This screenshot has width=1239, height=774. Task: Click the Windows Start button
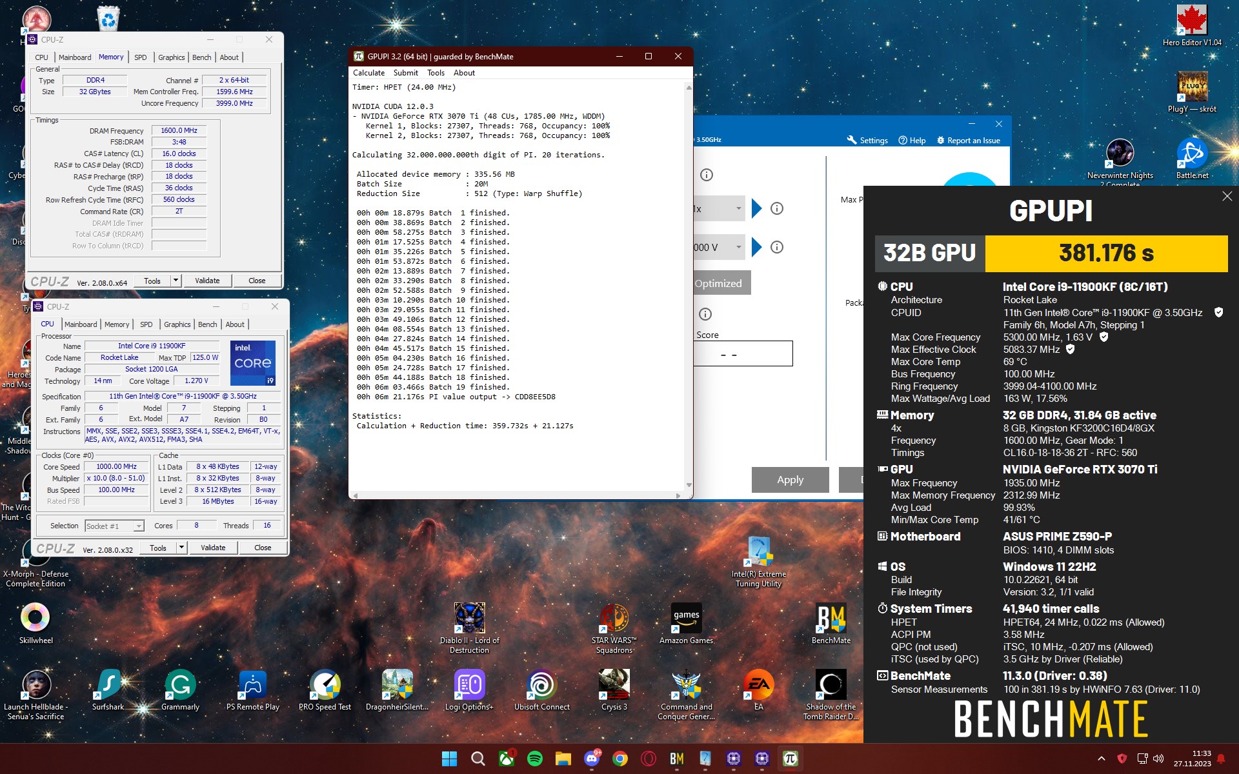pyautogui.click(x=450, y=759)
